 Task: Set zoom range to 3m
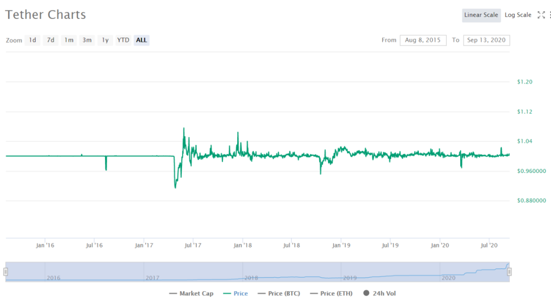87,40
